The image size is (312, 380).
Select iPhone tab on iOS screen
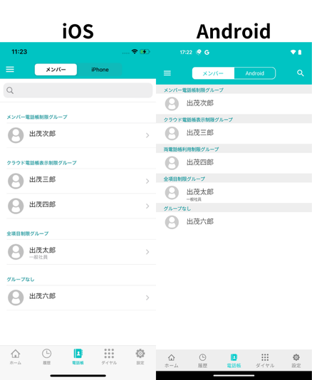coord(100,70)
